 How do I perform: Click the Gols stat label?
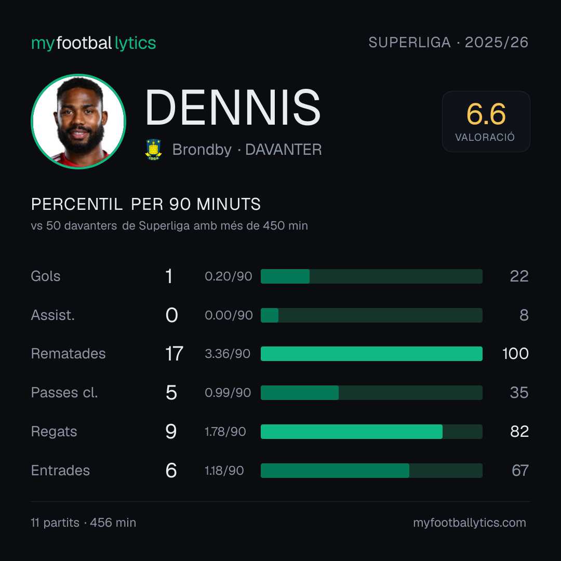pos(45,276)
